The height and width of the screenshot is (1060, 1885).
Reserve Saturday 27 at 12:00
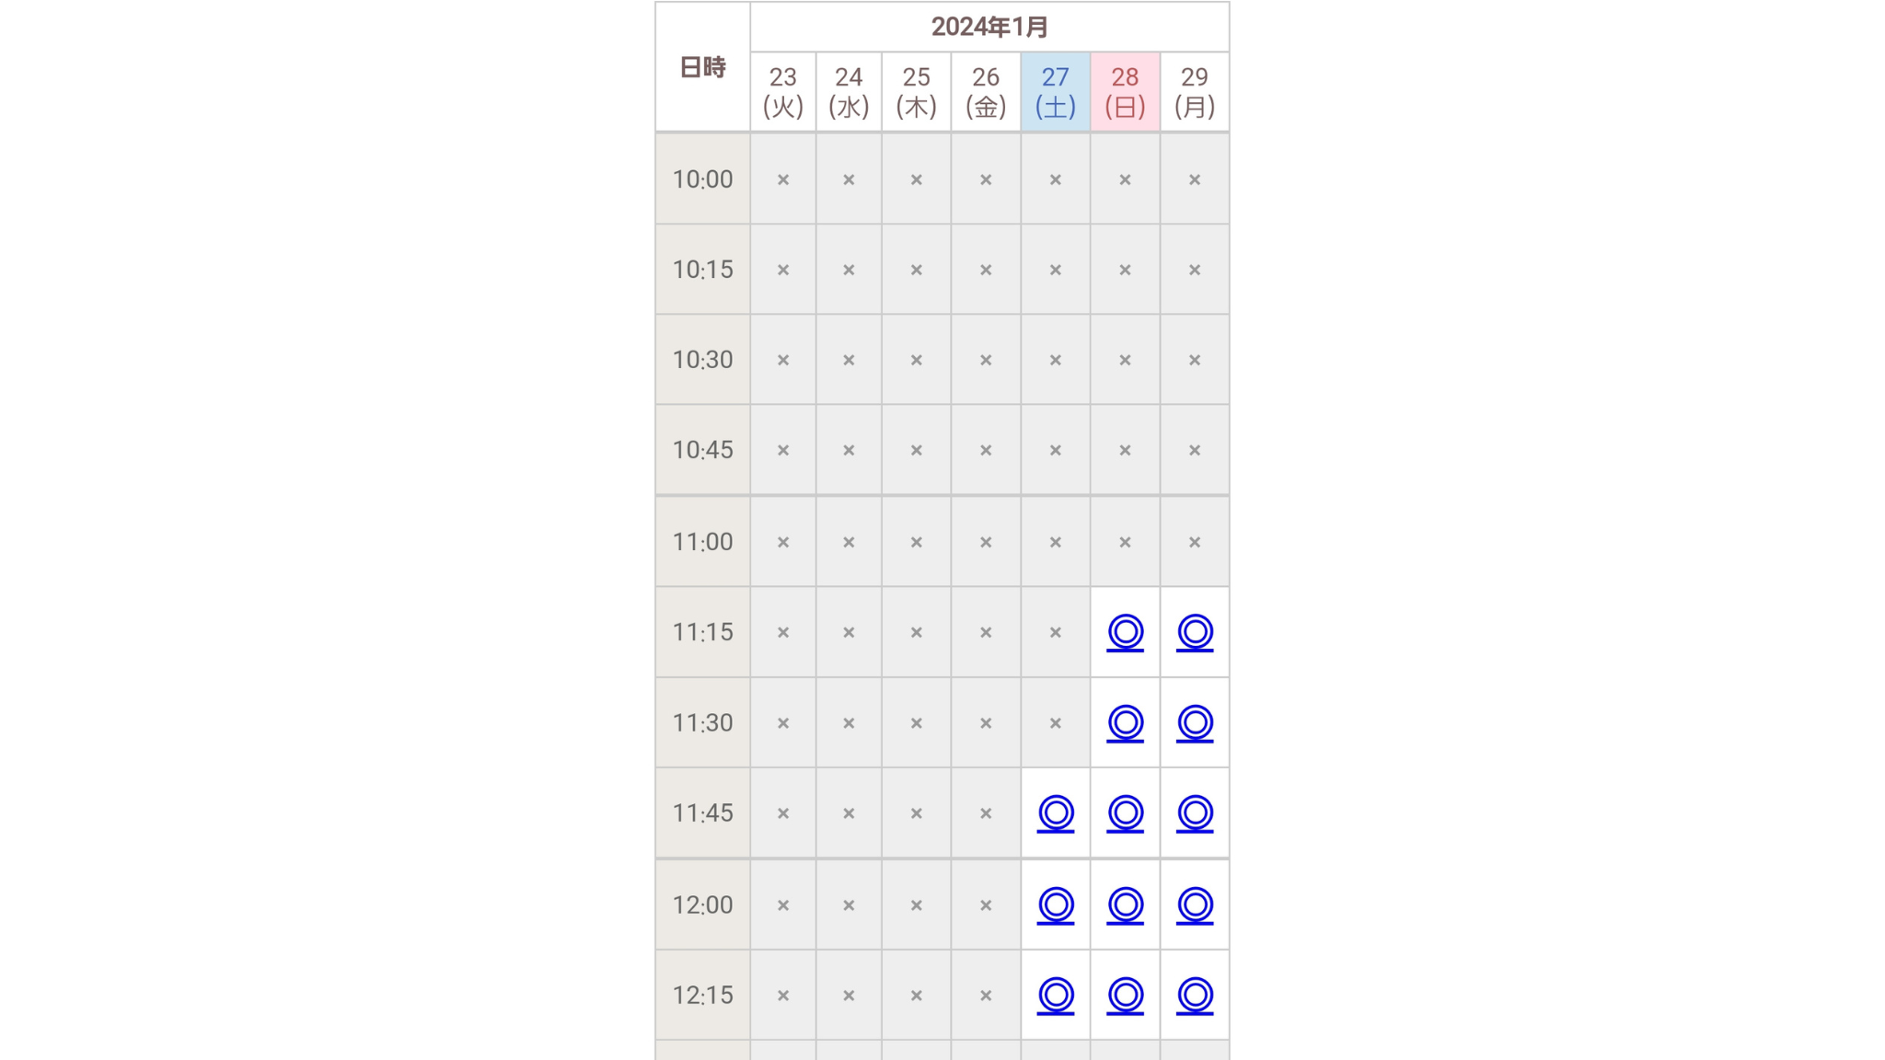click(x=1056, y=904)
